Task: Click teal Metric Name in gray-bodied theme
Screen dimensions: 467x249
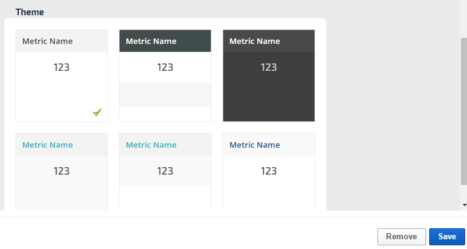Action: pos(48,145)
